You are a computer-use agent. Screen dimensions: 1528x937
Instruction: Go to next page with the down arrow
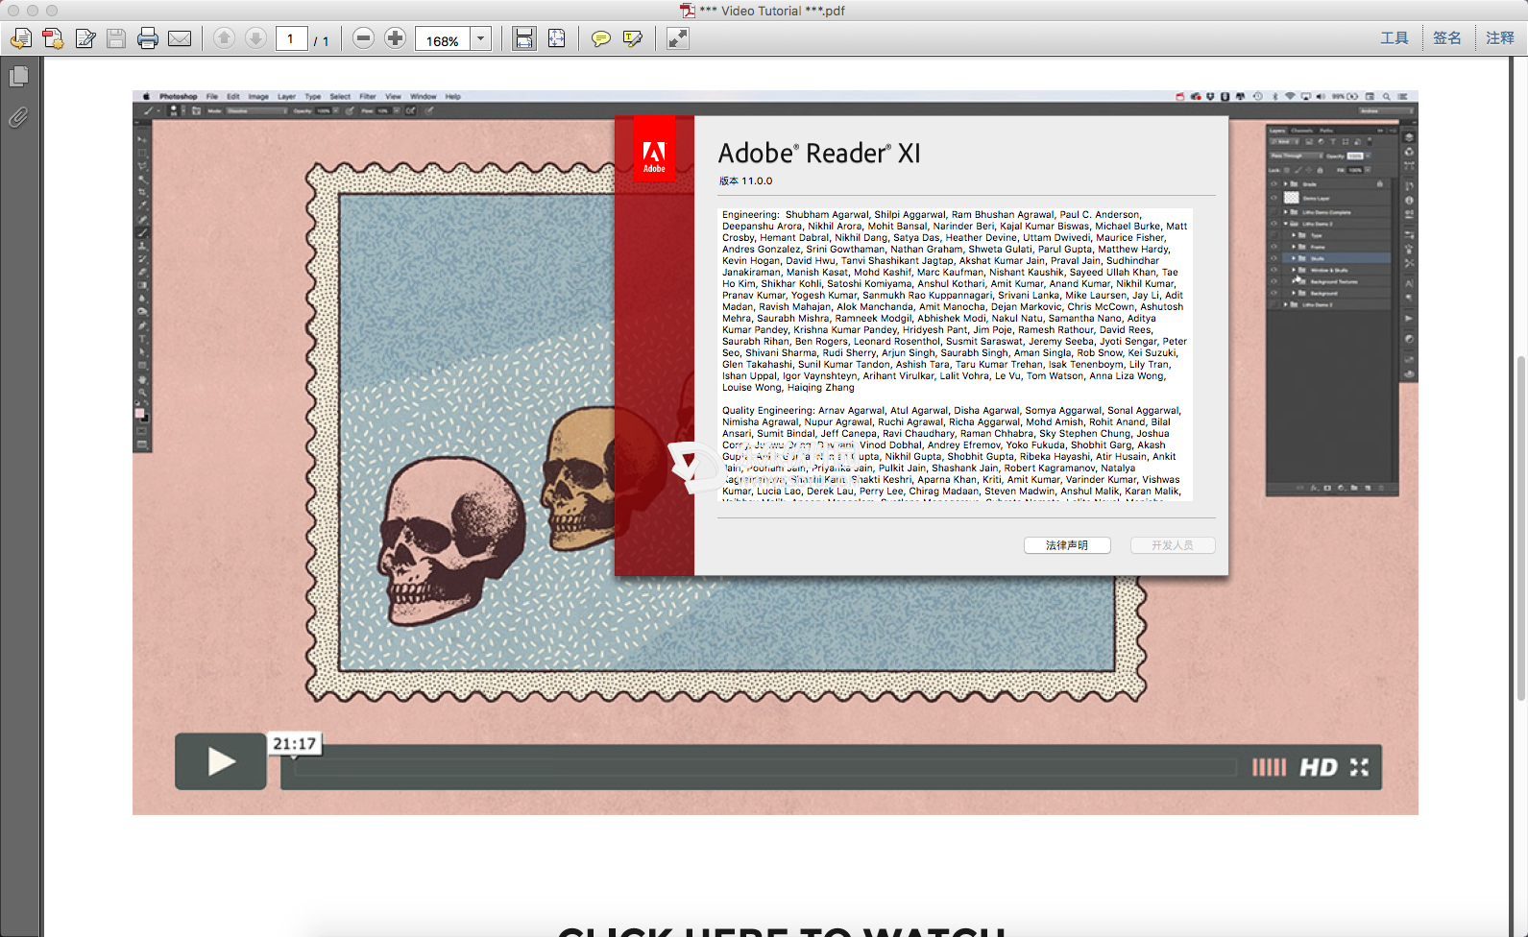[x=255, y=38]
